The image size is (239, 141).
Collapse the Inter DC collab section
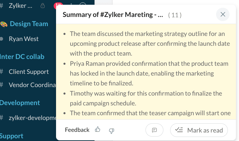22,57
